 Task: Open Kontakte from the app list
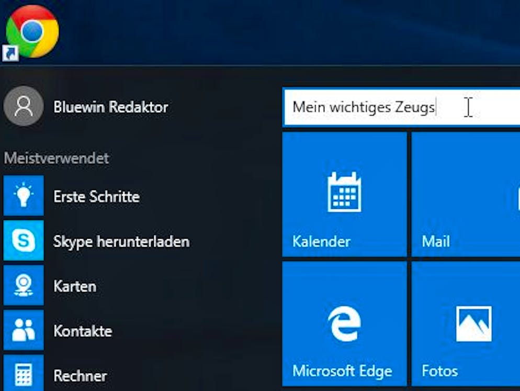coord(83,331)
